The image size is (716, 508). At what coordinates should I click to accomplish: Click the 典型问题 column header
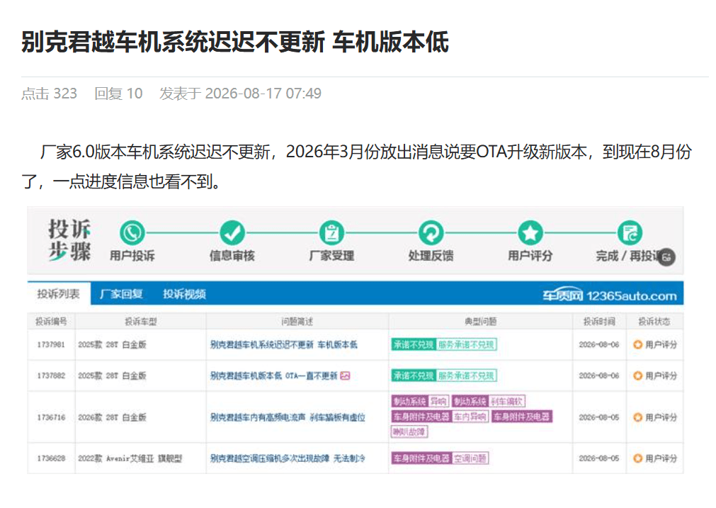point(480,322)
